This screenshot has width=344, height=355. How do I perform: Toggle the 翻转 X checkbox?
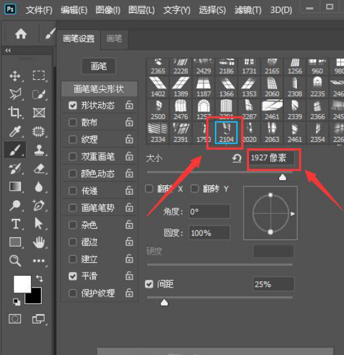point(149,188)
